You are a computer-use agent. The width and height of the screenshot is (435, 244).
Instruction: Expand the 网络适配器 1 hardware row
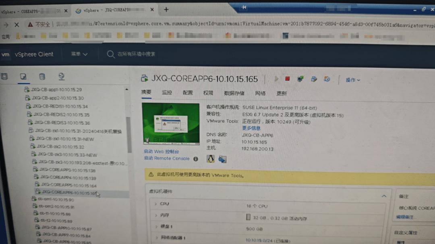coord(157,237)
